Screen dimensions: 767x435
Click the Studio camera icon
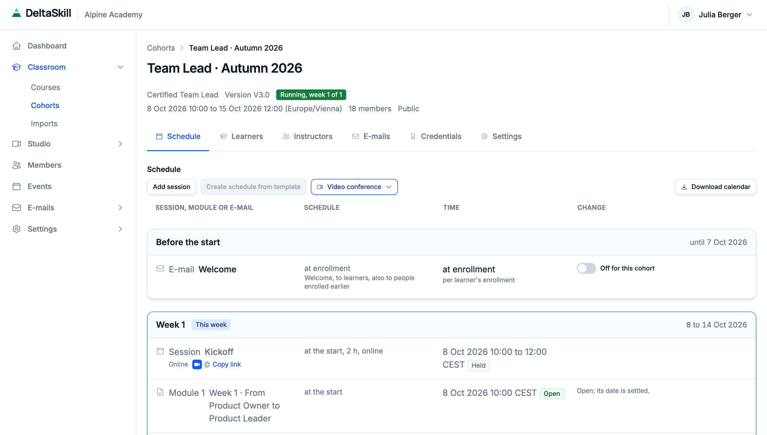17,144
